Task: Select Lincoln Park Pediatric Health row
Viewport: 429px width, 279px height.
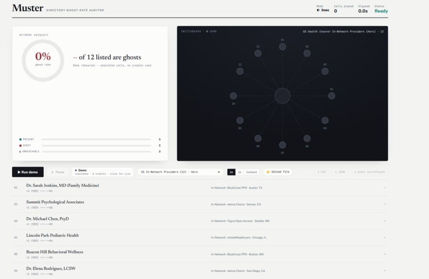Action: [200, 237]
